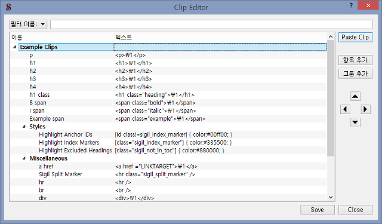Click the <p>₩1</p> text cell

click(x=130, y=55)
